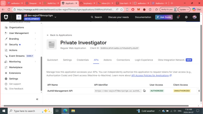Click Get support
The image size is (203, 114).
pyautogui.click(x=15, y=84)
